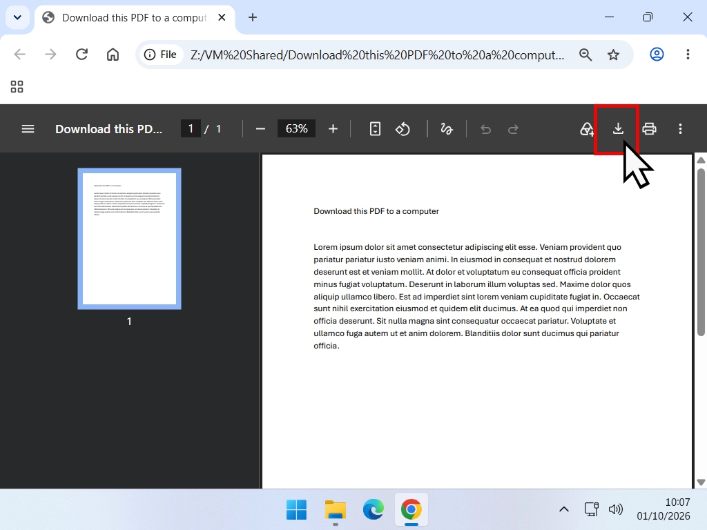The image size is (707, 530).
Task: Click the vertical scrollbar thumb
Action: coord(701,252)
